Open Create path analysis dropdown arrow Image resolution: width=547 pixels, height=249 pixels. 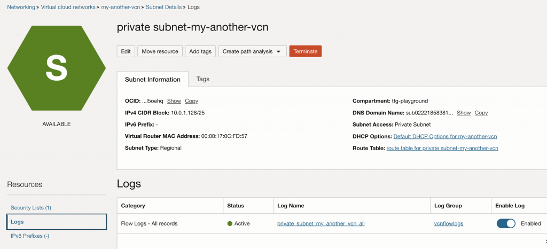point(278,52)
